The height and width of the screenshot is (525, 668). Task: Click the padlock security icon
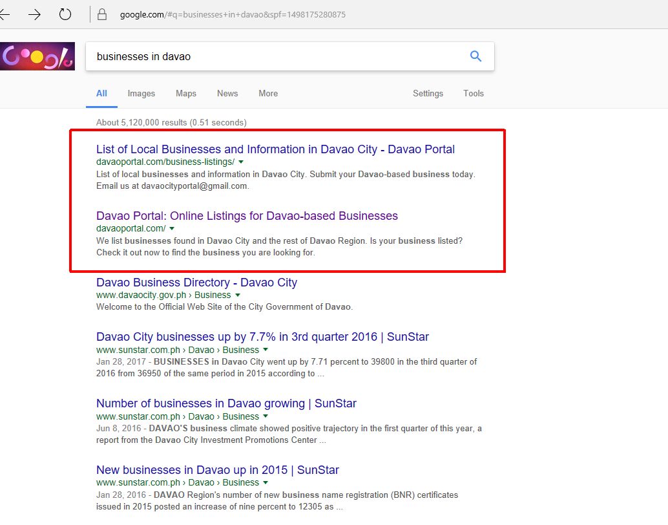point(102,14)
